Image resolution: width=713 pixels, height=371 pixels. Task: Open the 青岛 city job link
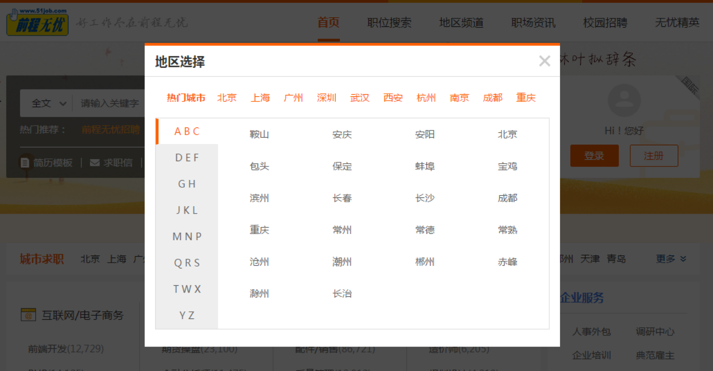point(616,259)
